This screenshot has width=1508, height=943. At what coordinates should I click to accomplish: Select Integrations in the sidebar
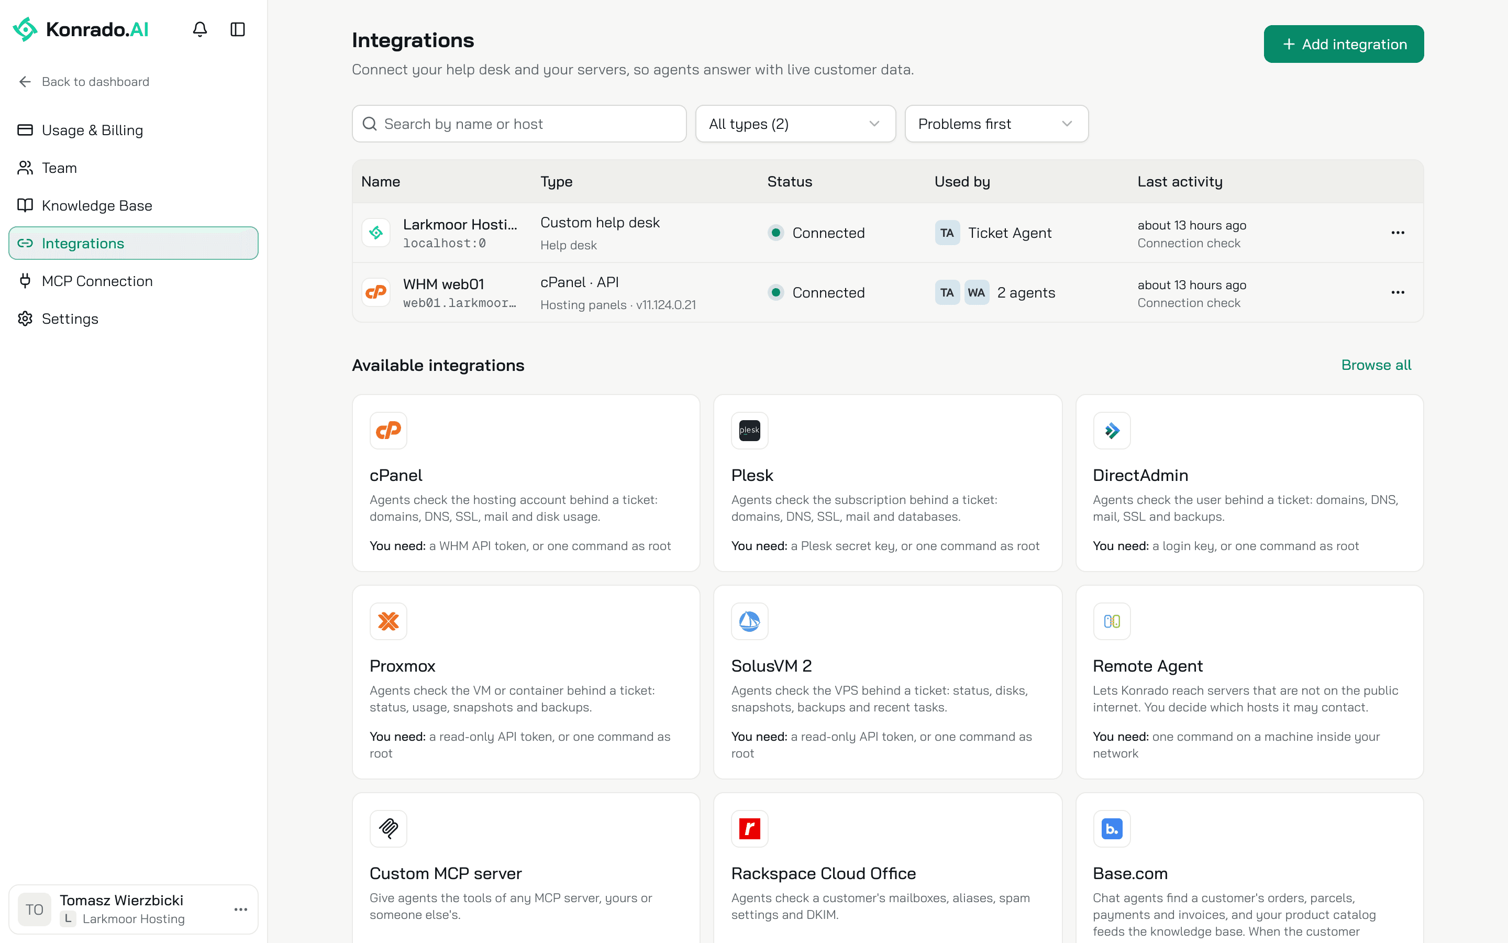coord(134,243)
